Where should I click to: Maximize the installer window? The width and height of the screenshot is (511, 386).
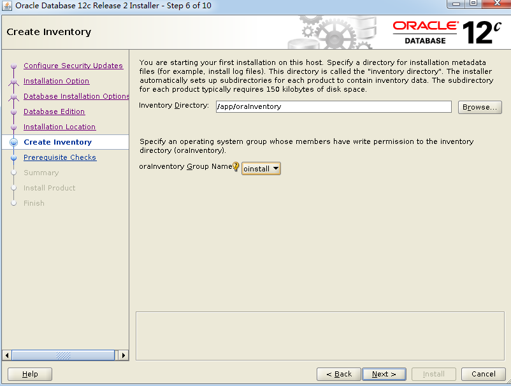[x=473, y=4]
